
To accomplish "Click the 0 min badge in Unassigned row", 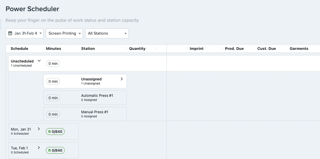I will [53, 82].
